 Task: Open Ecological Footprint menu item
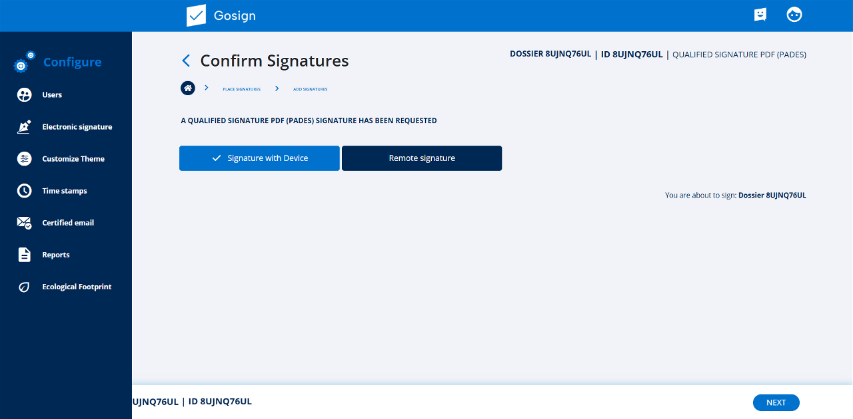77,287
